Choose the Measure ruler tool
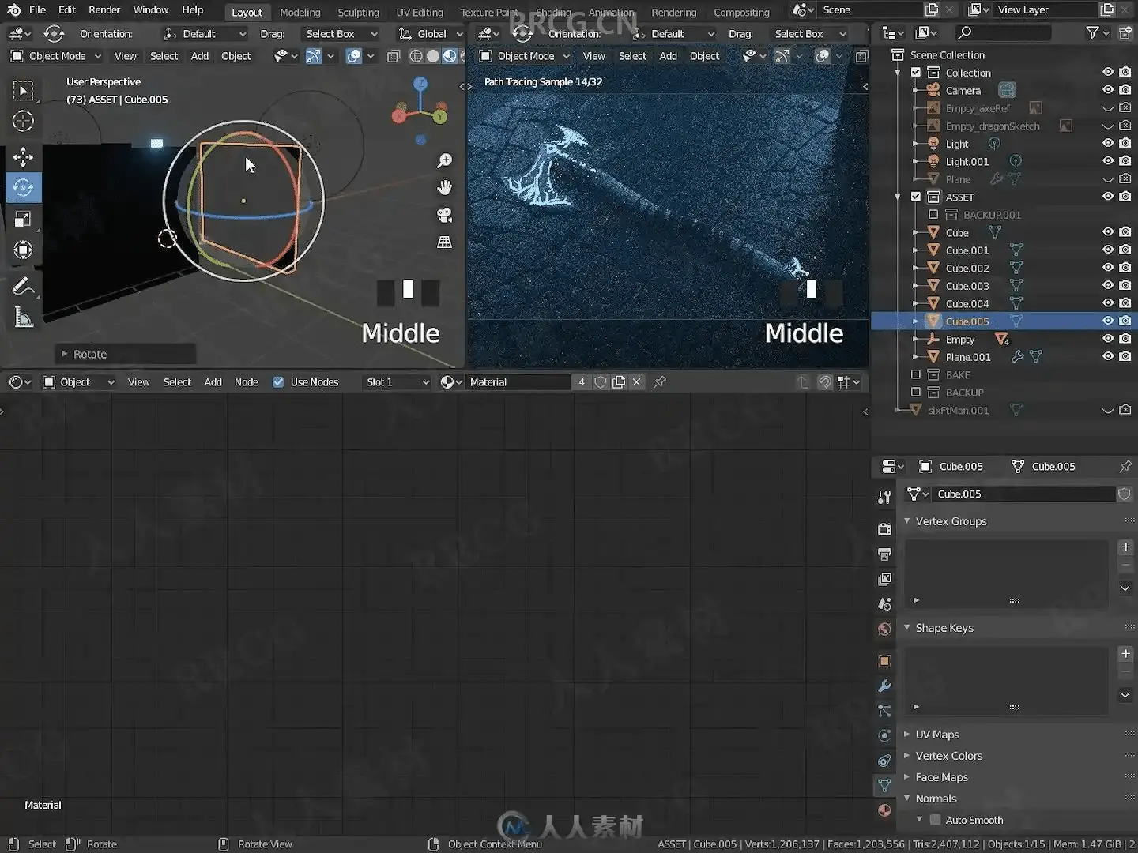The height and width of the screenshot is (853, 1138). (x=23, y=318)
